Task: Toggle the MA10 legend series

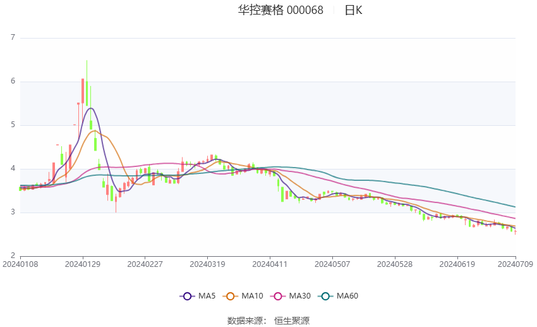Action: [243, 296]
